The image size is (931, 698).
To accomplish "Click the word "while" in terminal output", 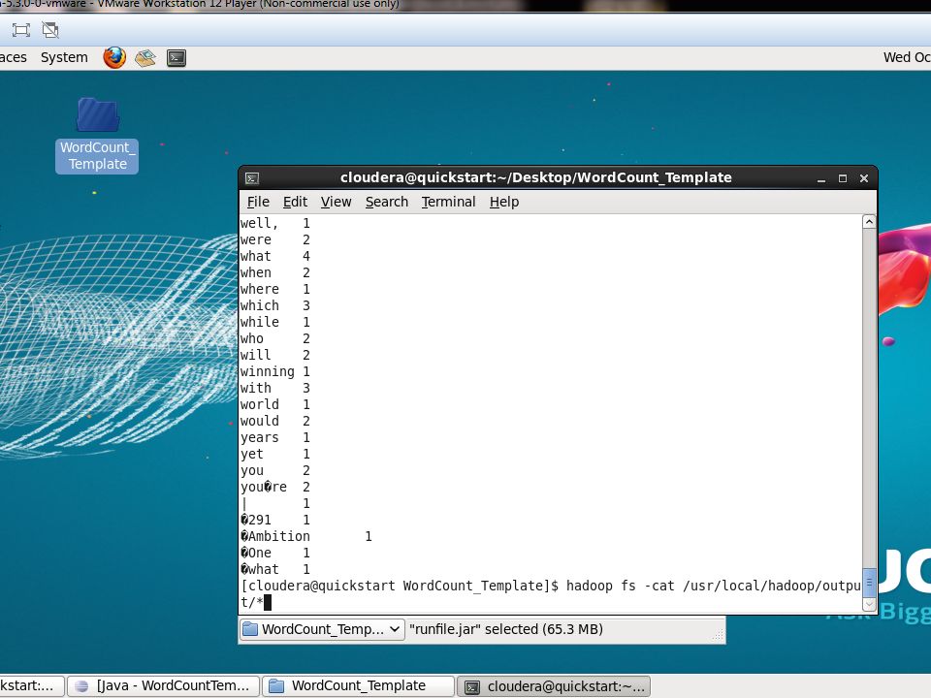I will coord(260,322).
